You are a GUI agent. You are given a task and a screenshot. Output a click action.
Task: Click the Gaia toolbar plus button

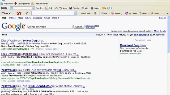pyautogui.click(x=47, y=8)
